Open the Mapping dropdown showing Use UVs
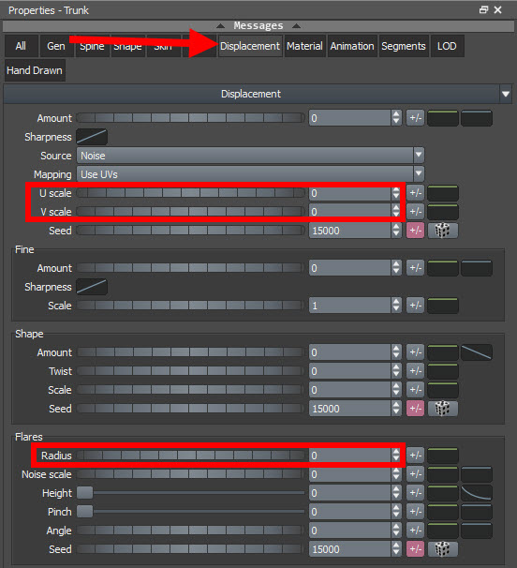This screenshot has width=517, height=568. coord(250,174)
